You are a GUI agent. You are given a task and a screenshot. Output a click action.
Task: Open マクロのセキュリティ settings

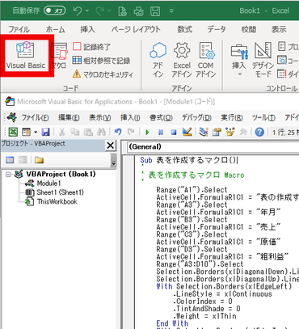tap(103, 74)
